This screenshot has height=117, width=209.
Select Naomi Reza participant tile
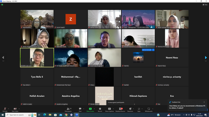click(172, 58)
